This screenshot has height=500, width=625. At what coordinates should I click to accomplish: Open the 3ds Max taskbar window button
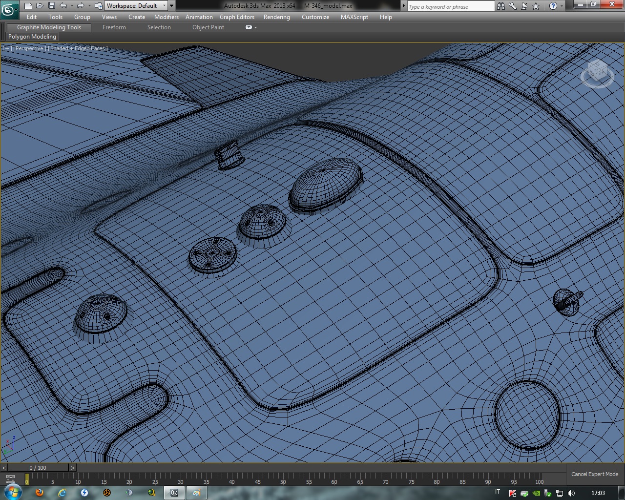[x=174, y=493]
